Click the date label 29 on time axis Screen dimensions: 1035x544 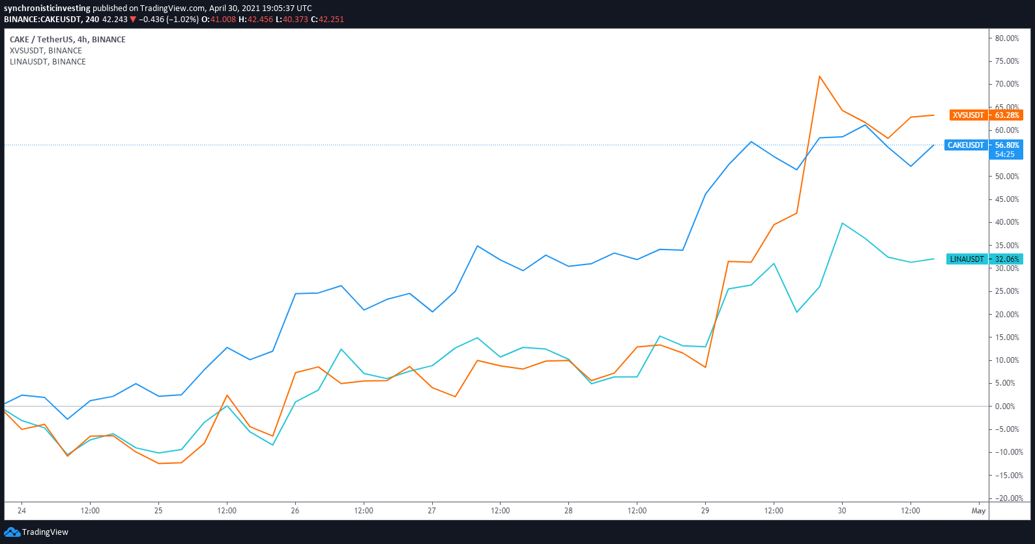coord(705,511)
